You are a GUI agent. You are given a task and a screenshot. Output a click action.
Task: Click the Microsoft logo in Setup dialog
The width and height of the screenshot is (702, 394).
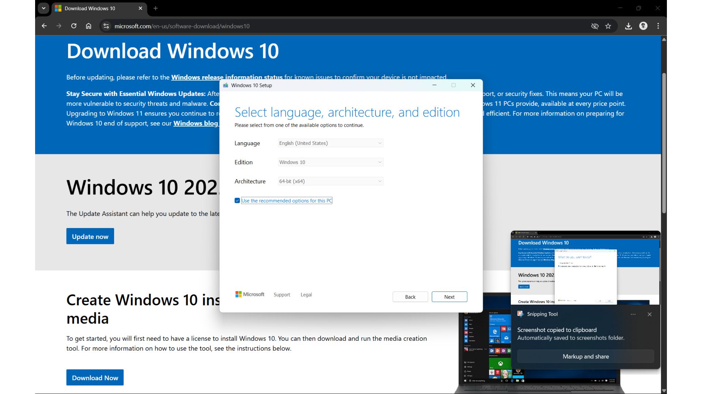pos(250,294)
